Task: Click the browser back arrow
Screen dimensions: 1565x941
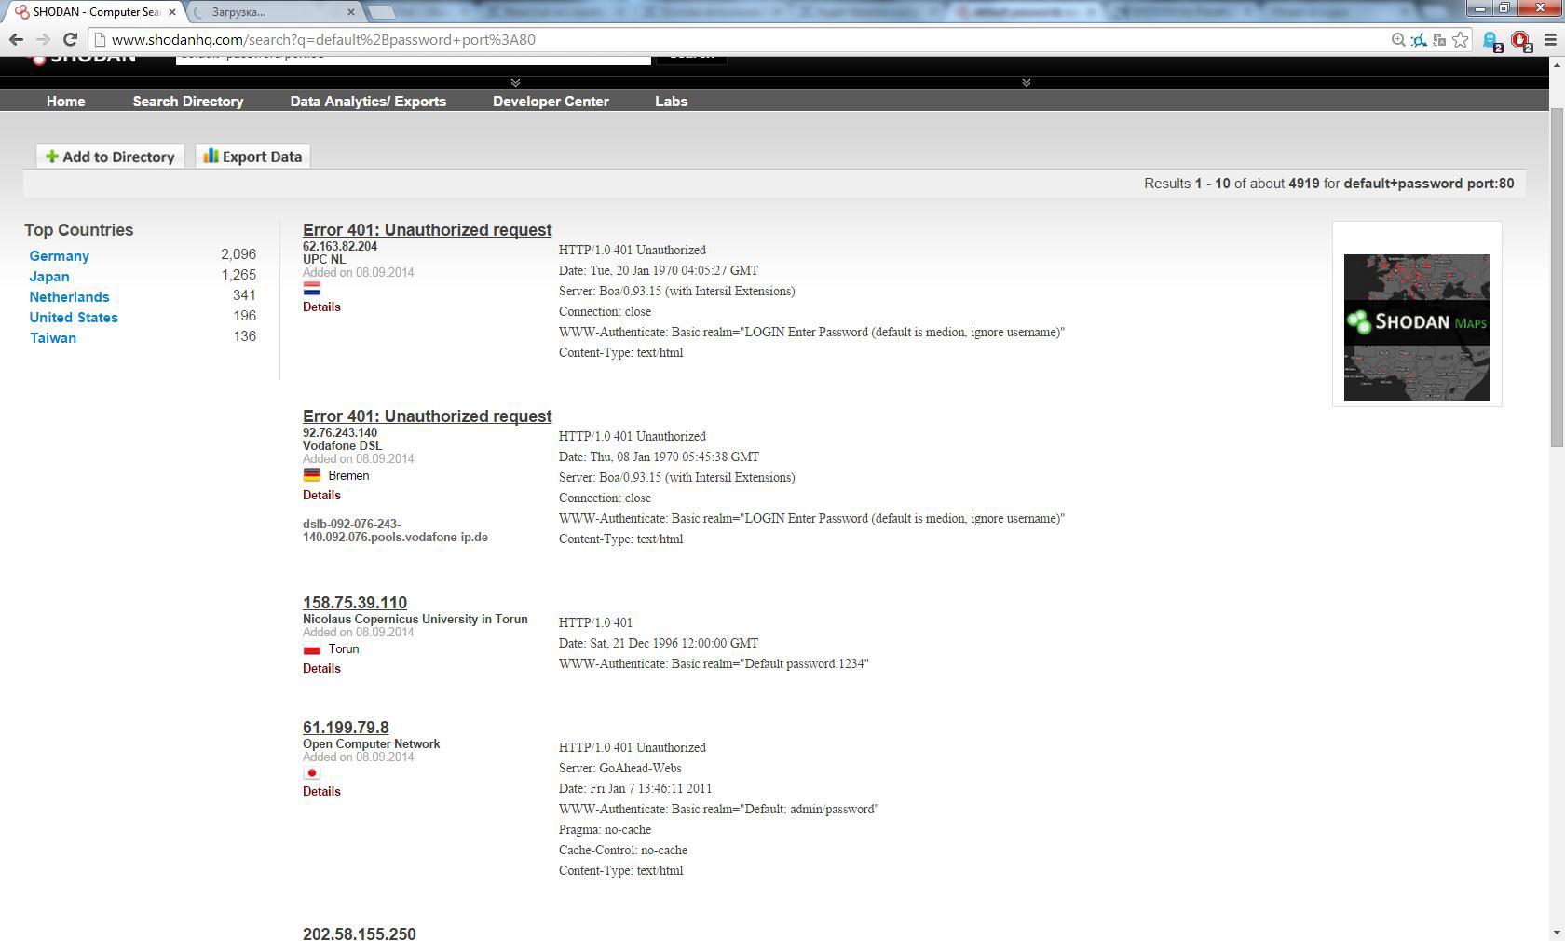Action: pyautogui.click(x=16, y=39)
